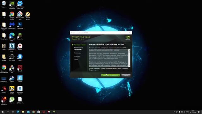This screenshot has height=114, width=202.
Task: Select the Удаленные приложения Chrome shortcut
Action: click(4, 69)
